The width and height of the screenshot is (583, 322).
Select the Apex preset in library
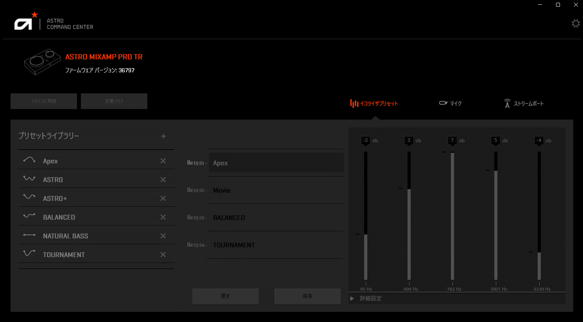96,161
